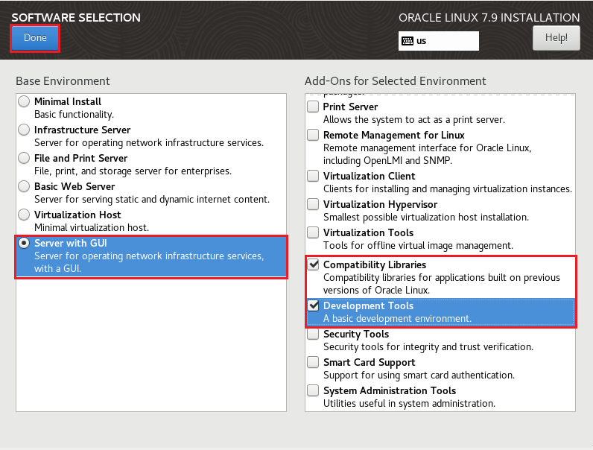Image resolution: width=593 pixels, height=450 pixels.
Task: Click the us keyboard layout indicator
Action: (438, 41)
